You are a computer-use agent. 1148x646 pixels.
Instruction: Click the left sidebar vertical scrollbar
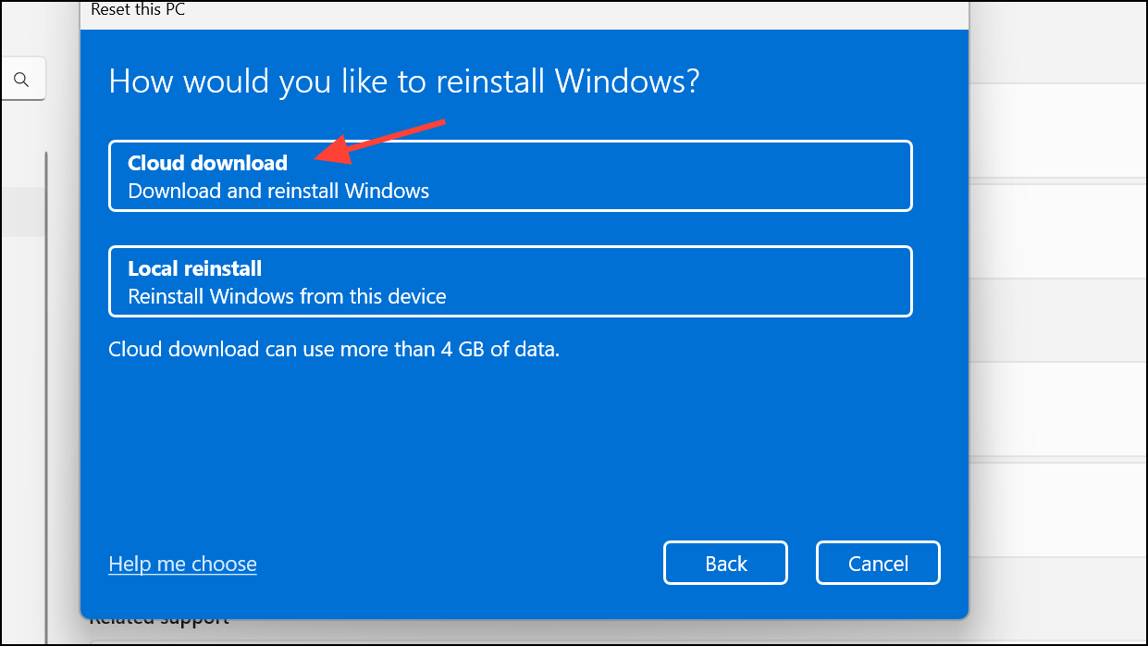pos(46,370)
